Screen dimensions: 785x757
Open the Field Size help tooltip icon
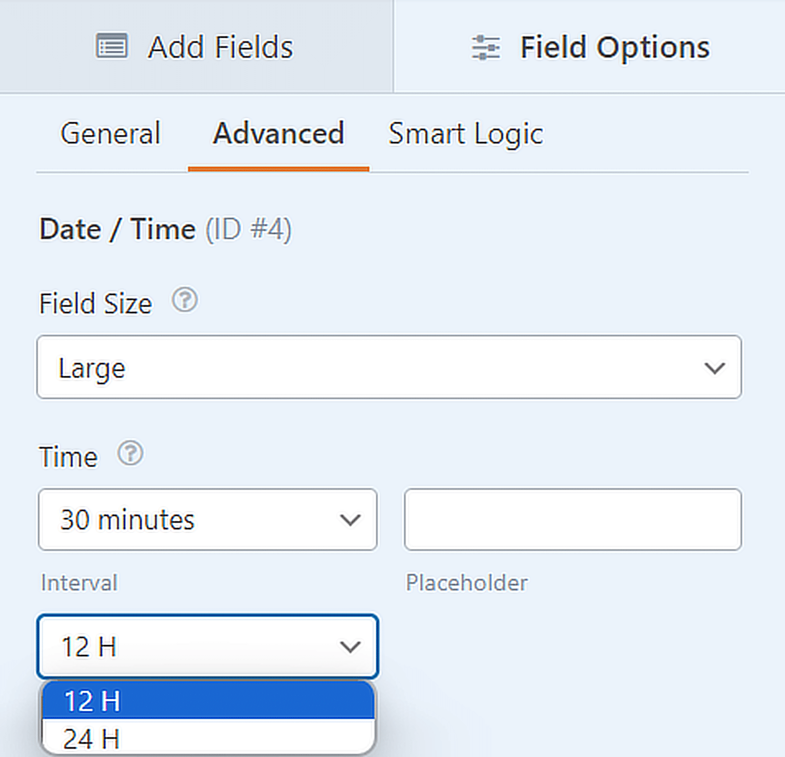coord(185,300)
